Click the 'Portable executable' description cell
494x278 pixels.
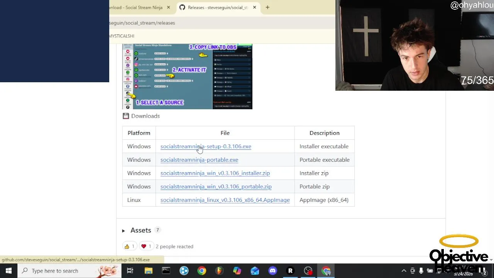tap(325, 160)
